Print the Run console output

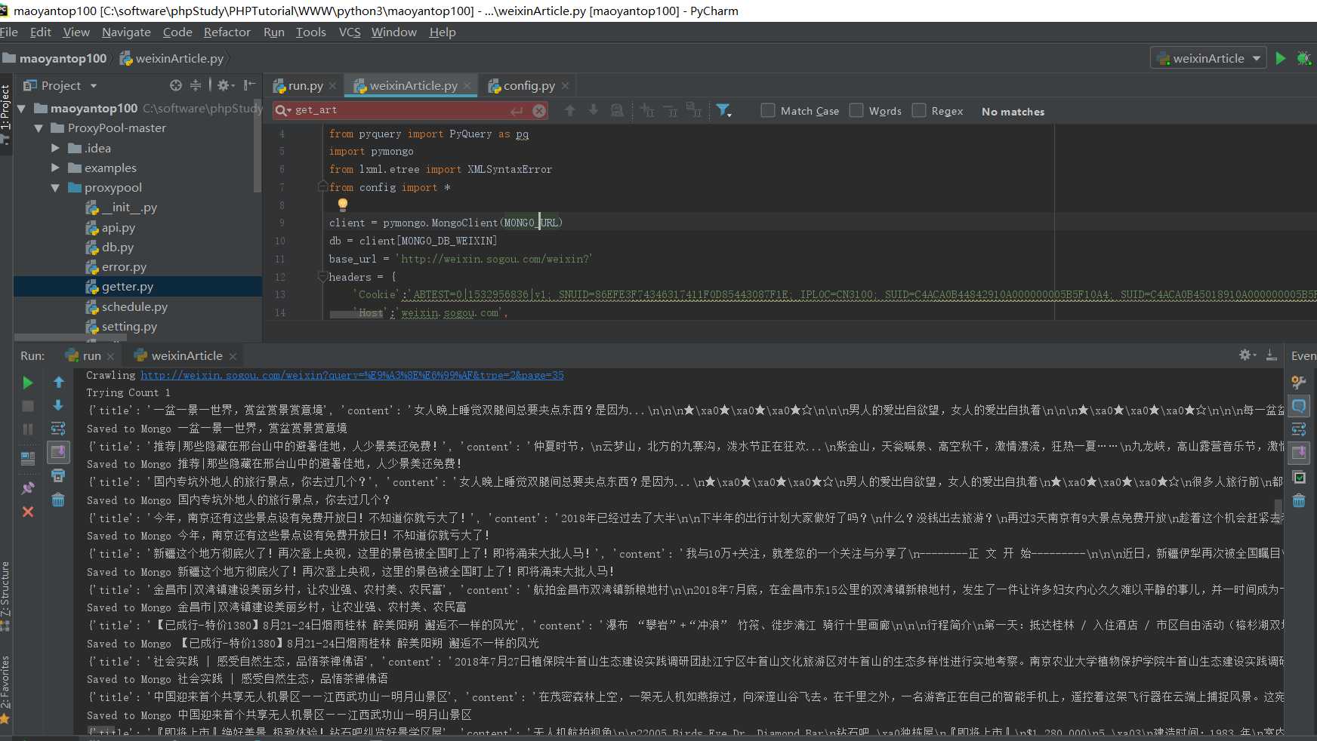coord(58,475)
